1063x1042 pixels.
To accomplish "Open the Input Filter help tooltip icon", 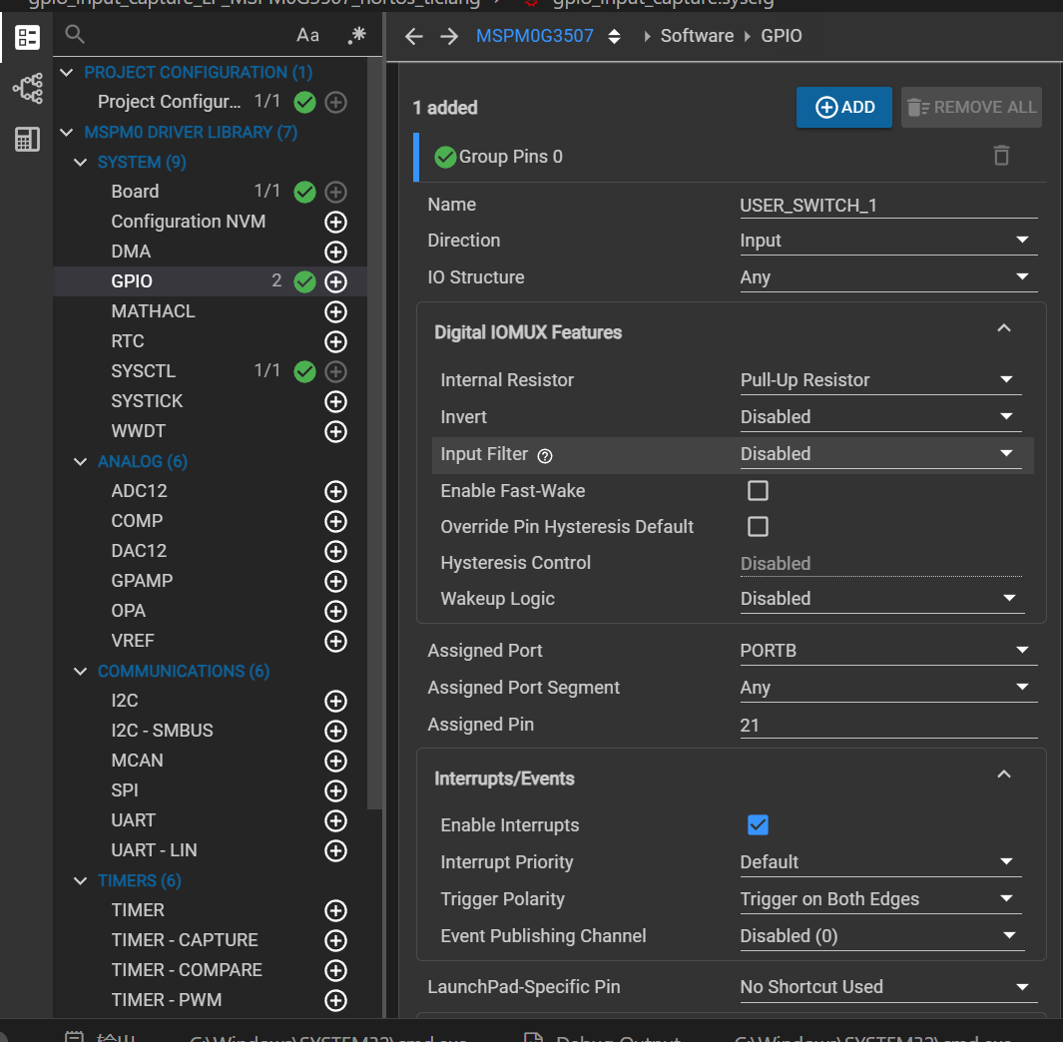I will tap(544, 455).
